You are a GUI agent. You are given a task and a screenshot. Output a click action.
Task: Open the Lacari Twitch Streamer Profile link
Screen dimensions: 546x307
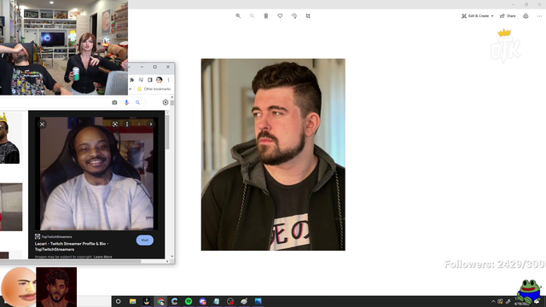coord(72,246)
